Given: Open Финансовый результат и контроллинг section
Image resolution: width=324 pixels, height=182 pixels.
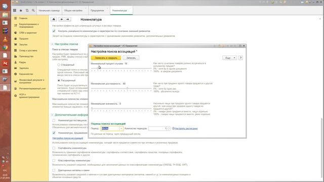Looking at the screenshot, I should 31,81.
